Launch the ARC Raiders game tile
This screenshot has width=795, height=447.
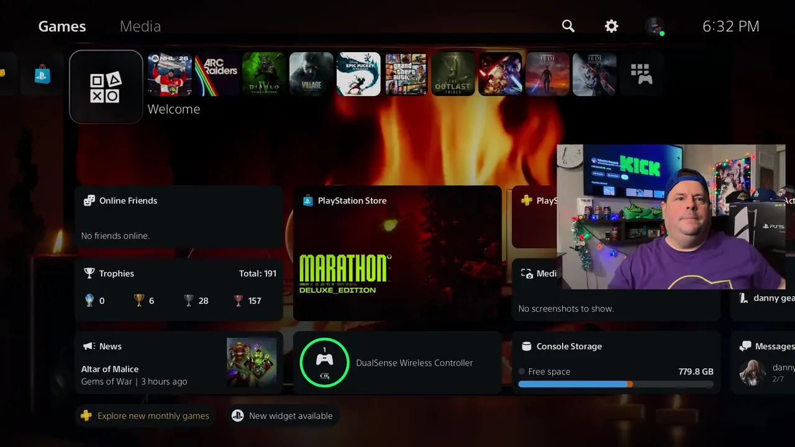click(x=217, y=74)
